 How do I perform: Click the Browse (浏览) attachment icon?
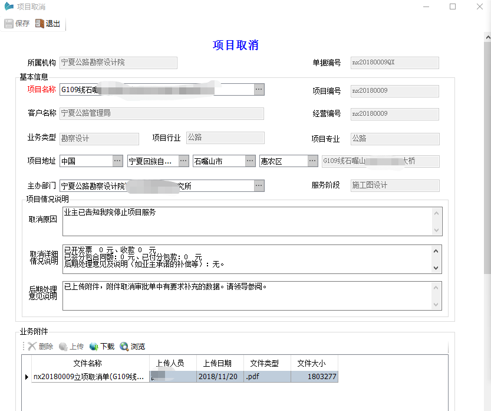click(124, 347)
